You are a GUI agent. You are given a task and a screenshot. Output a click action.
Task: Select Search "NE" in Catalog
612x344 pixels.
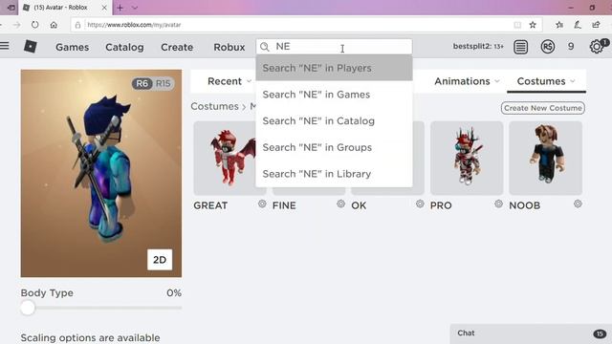(334, 121)
